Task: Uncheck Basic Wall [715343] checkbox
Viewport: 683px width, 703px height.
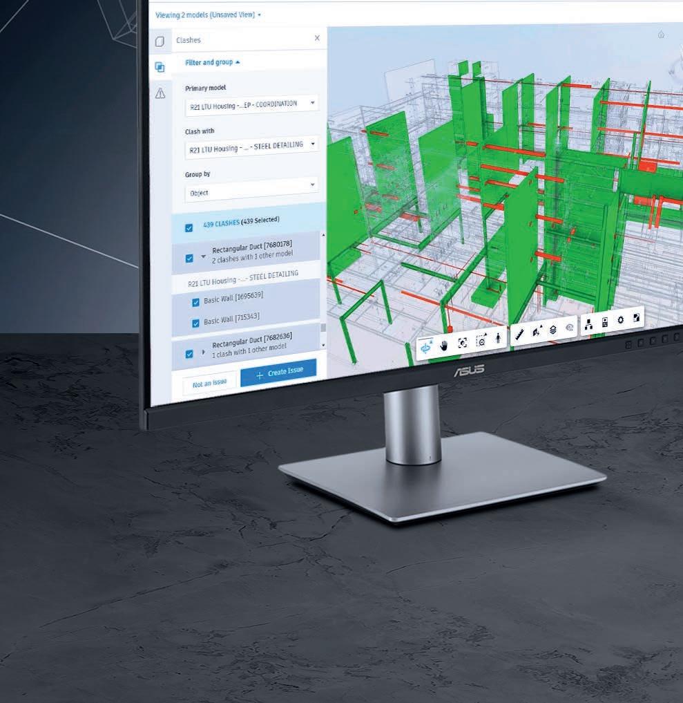Action: [x=195, y=324]
